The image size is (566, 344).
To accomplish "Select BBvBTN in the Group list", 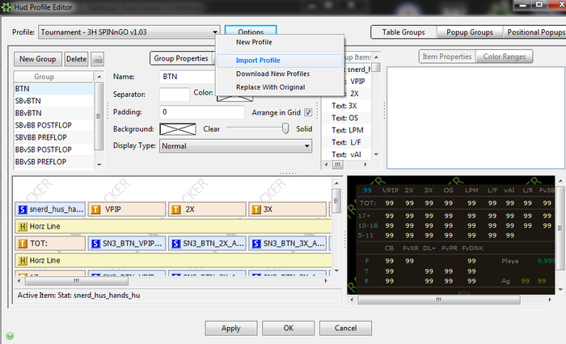I will click(x=53, y=113).
